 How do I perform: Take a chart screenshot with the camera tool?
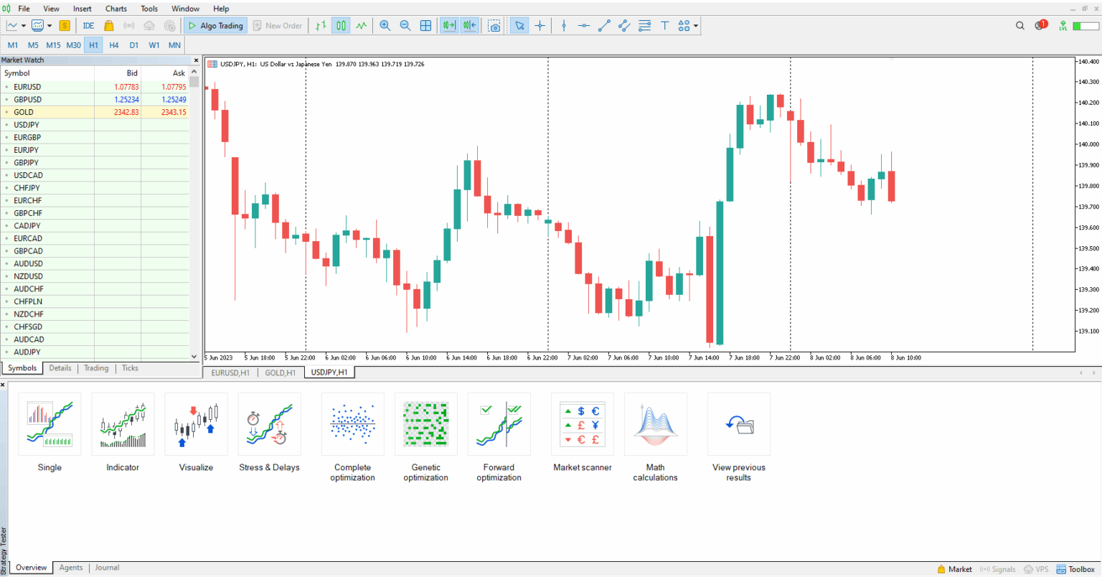[x=494, y=25]
